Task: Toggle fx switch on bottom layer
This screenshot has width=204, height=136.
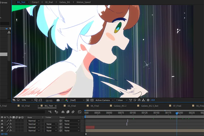Action: pyautogui.click(x=11, y=131)
